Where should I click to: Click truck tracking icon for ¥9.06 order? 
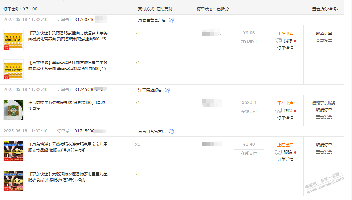coord(278,41)
